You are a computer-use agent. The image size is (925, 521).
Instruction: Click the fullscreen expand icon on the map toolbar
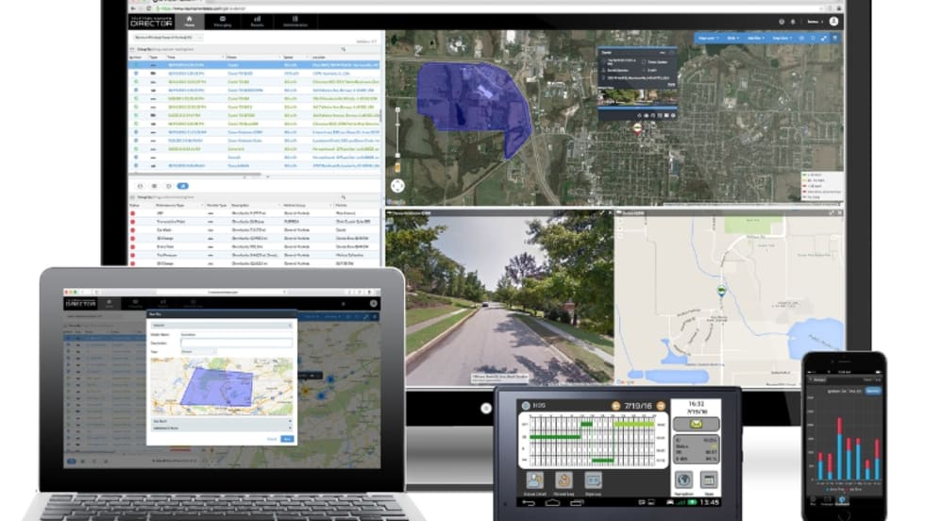[x=823, y=38]
